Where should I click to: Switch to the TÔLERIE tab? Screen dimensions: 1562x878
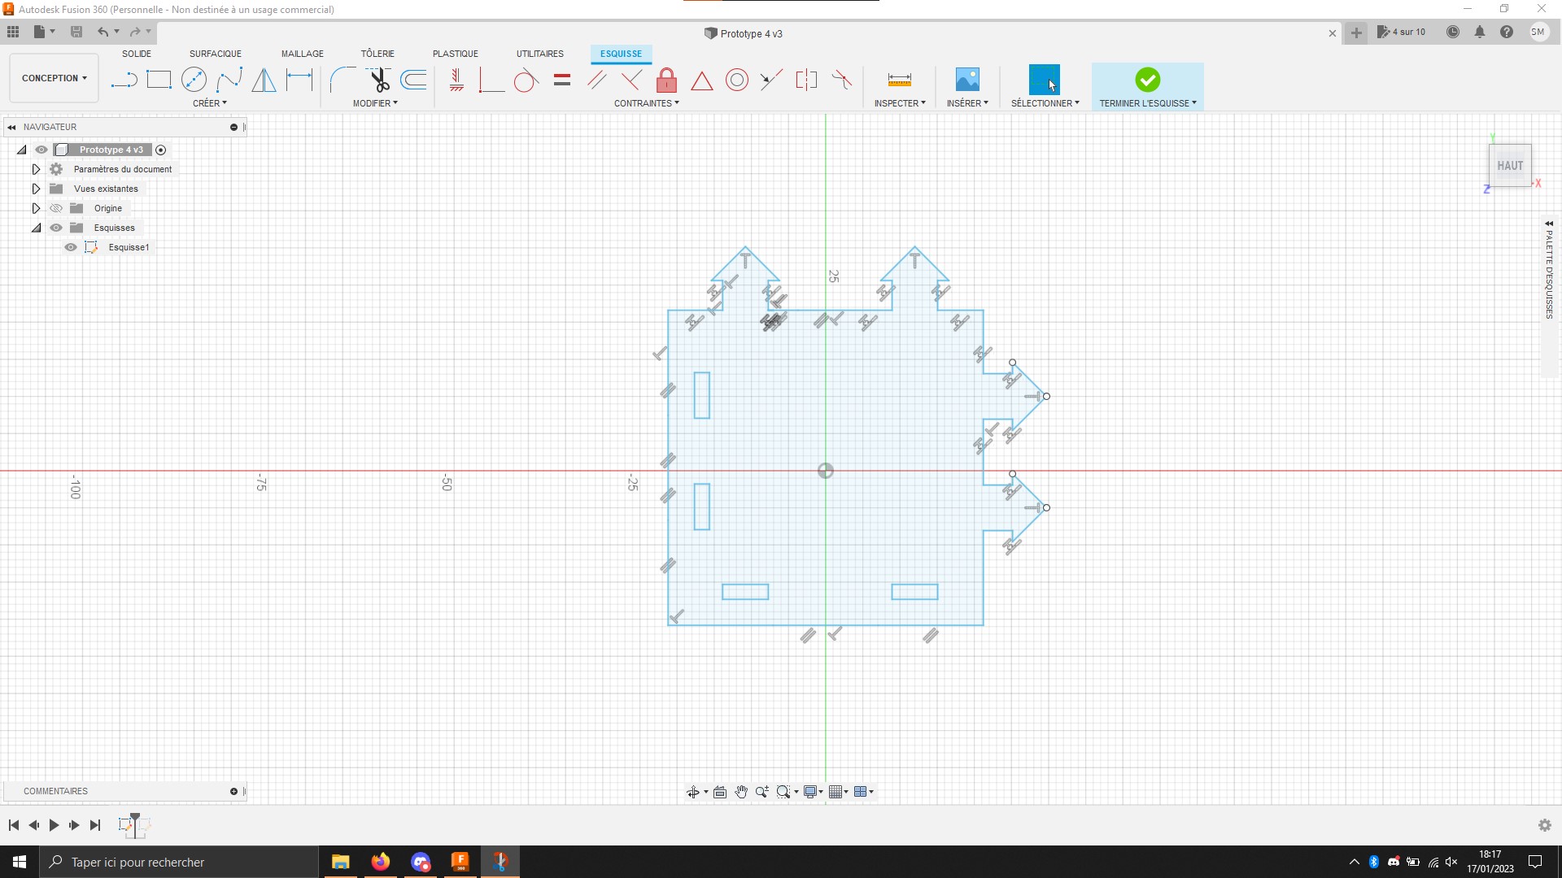(377, 54)
